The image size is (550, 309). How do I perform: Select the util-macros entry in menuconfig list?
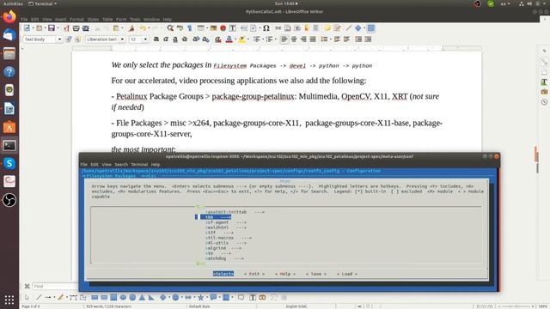click(x=229, y=238)
